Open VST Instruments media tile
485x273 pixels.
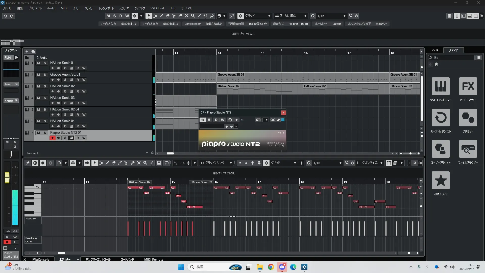click(x=441, y=86)
